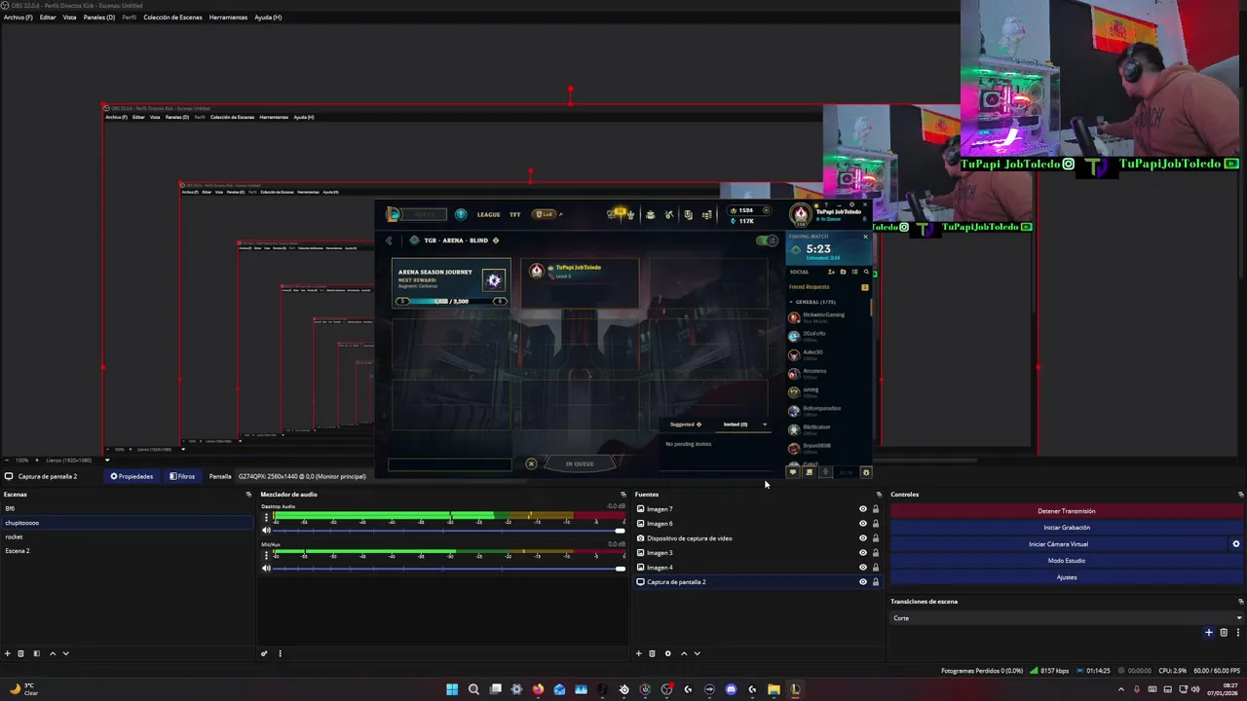Mute Mic/Aux speaker icon
Screen dimensions: 1247x701
coord(266,568)
